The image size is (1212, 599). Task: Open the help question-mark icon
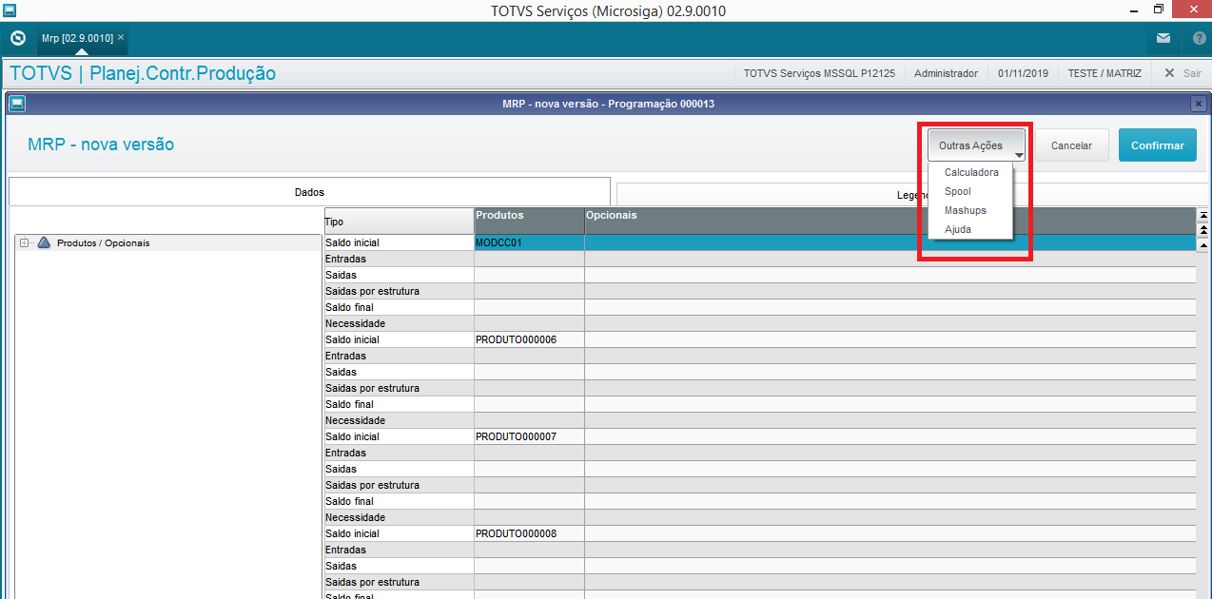pos(1199,38)
